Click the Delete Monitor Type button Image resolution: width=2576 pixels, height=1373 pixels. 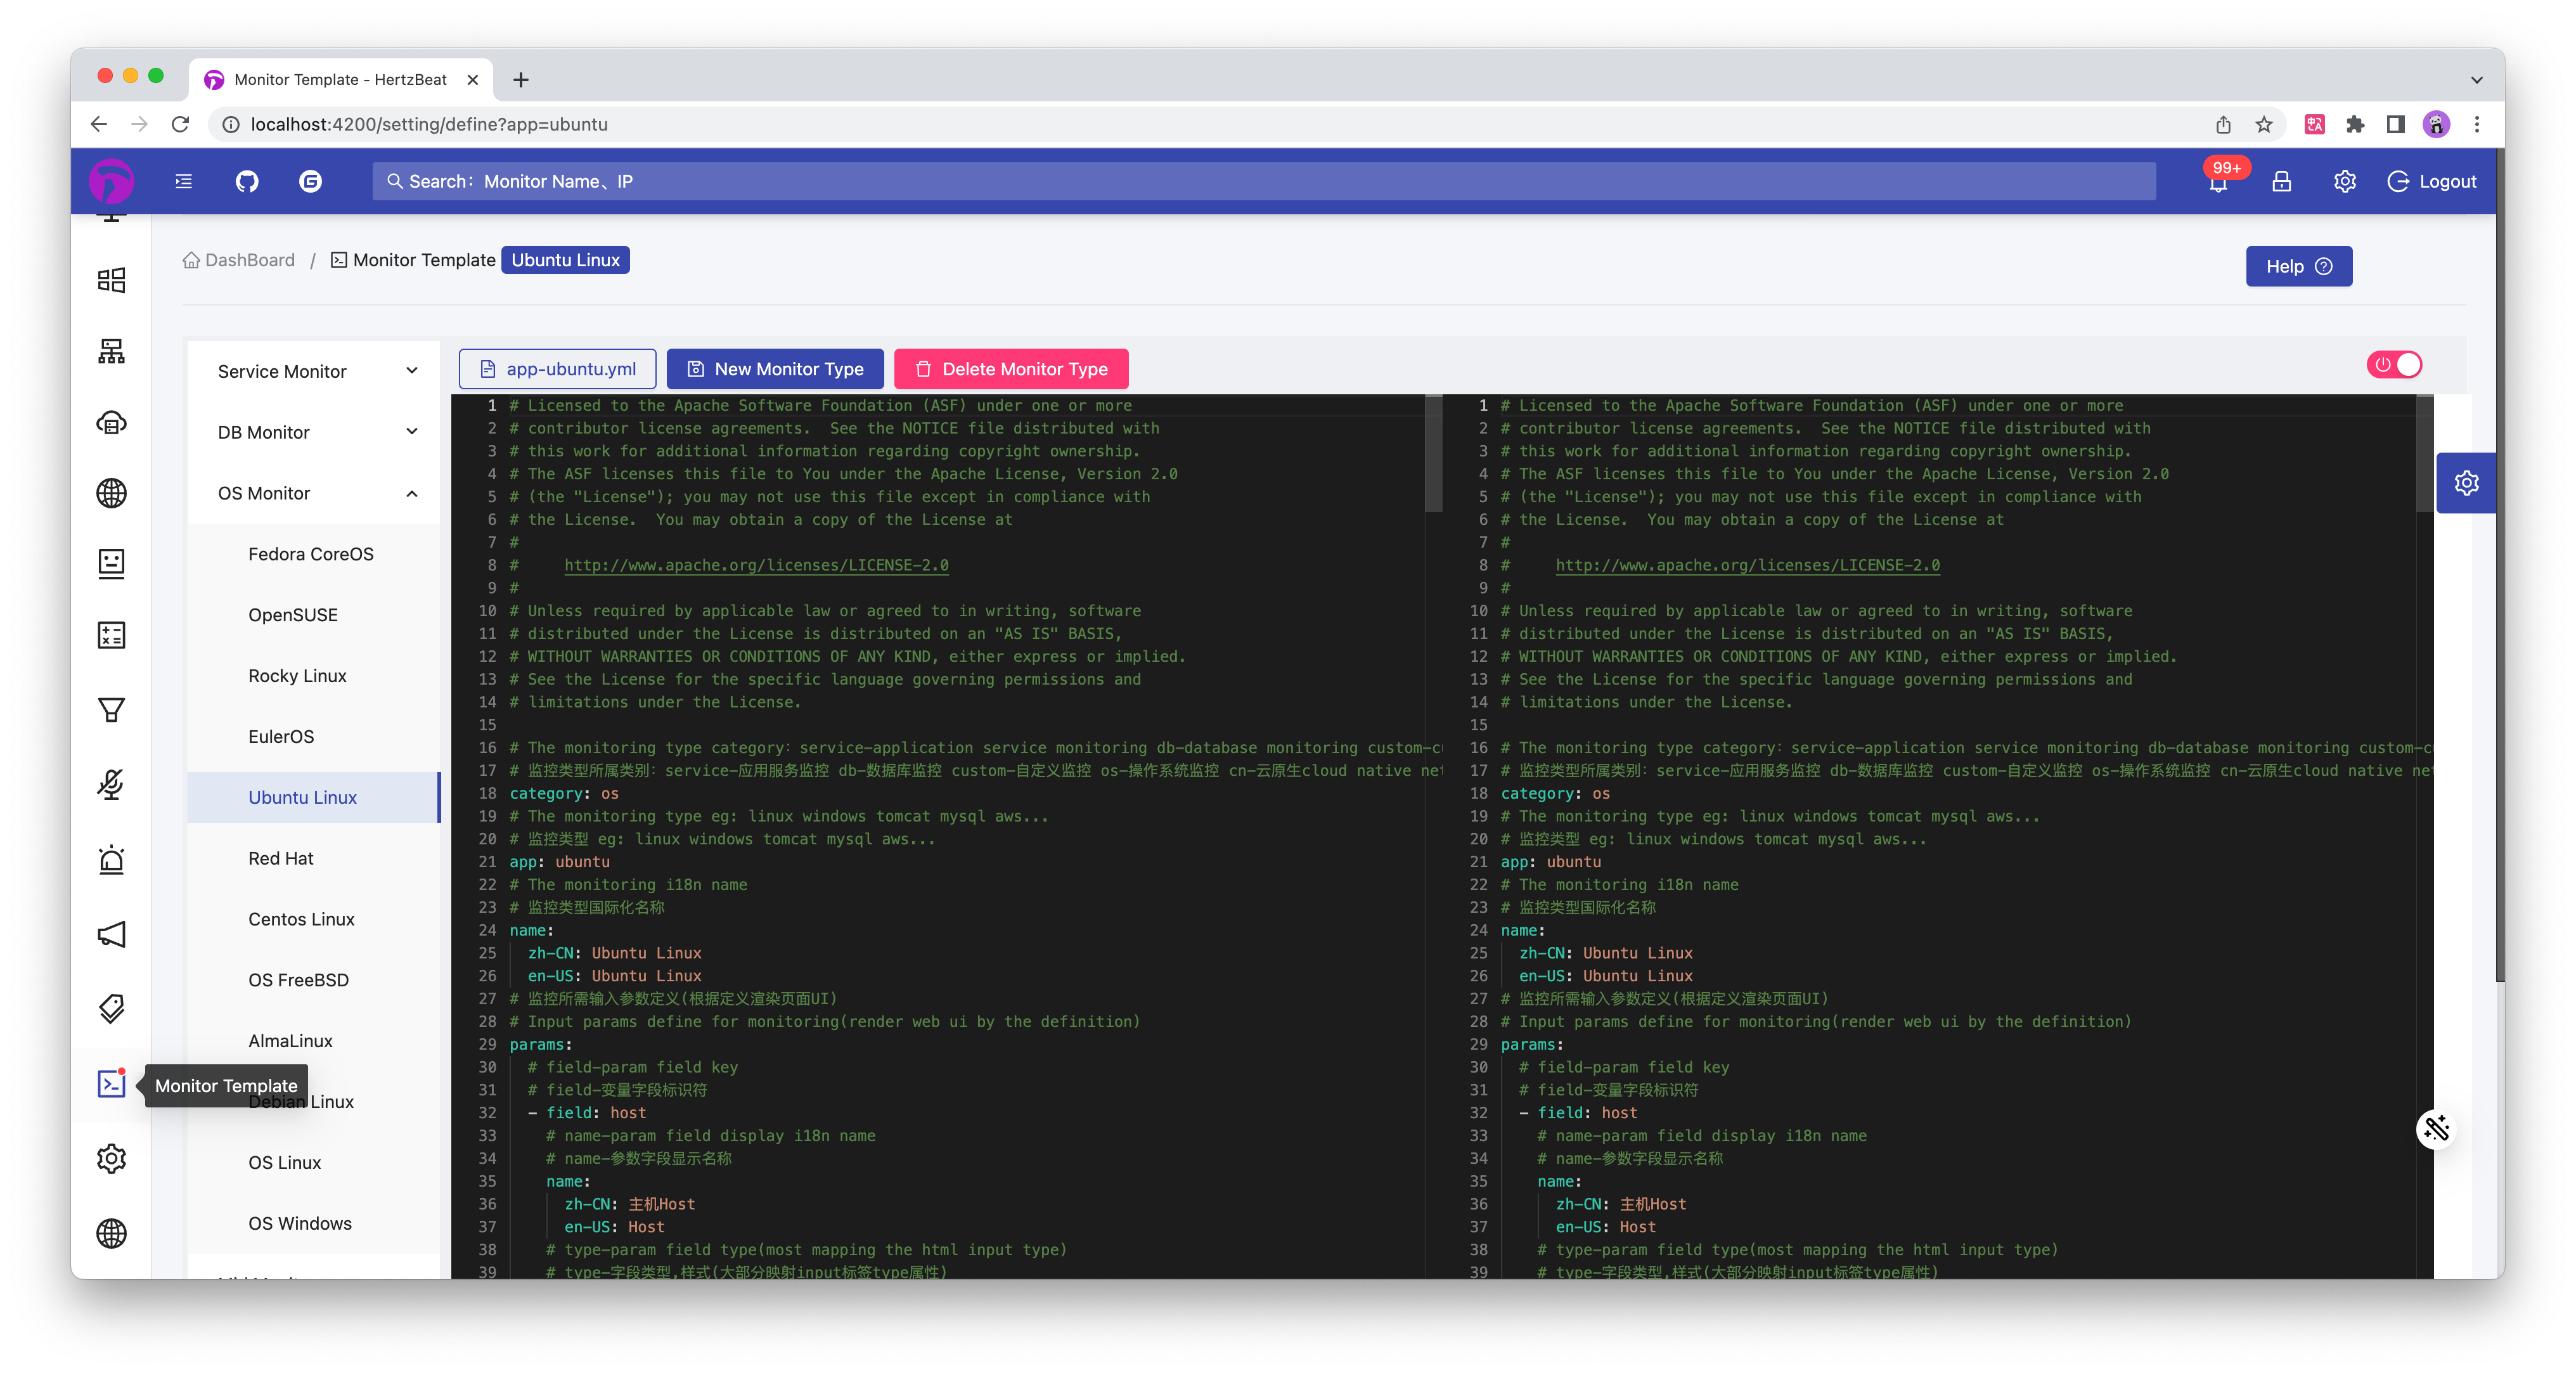(x=1011, y=369)
